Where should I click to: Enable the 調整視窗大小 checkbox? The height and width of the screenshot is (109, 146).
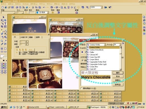click(81, 88)
